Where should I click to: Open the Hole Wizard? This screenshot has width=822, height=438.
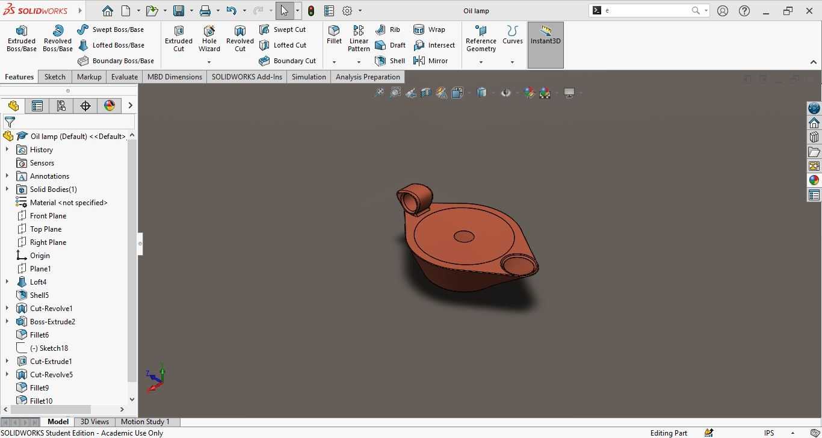tap(209, 39)
